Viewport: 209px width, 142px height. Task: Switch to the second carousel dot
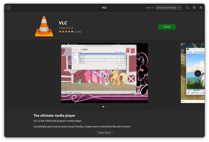[x=106, y=106]
